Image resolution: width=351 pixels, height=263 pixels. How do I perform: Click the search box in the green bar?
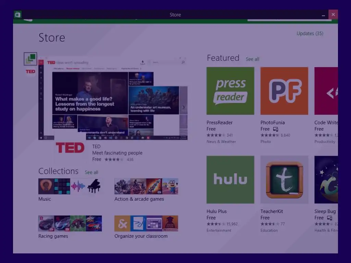pos(289,20)
